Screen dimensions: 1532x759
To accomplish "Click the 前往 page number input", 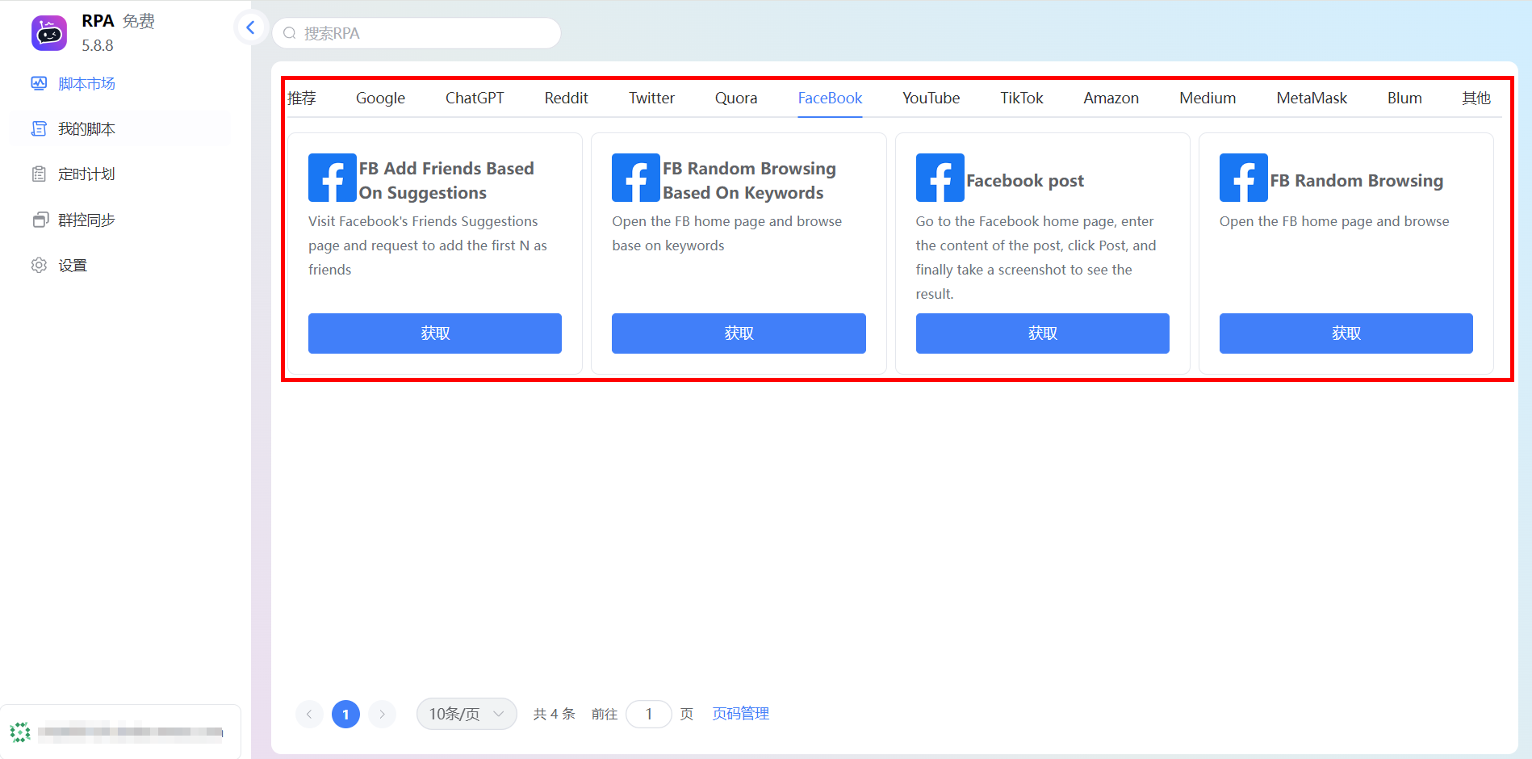I will (648, 714).
